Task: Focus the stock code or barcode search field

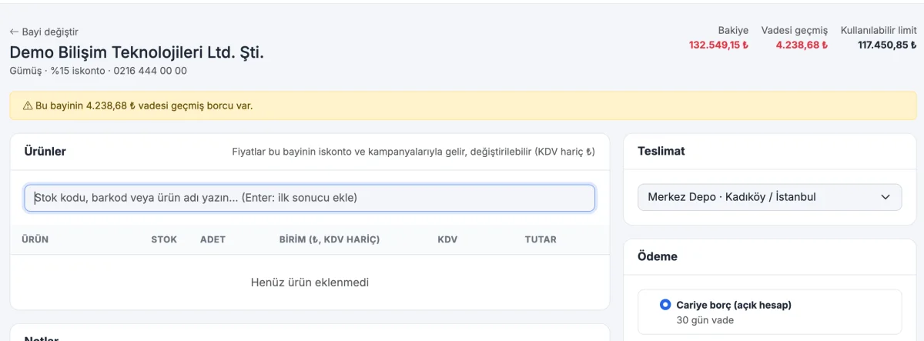Action: [310, 198]
